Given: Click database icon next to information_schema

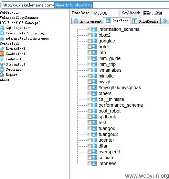Looking at the screenshot, I should click(x=94, y=29).
